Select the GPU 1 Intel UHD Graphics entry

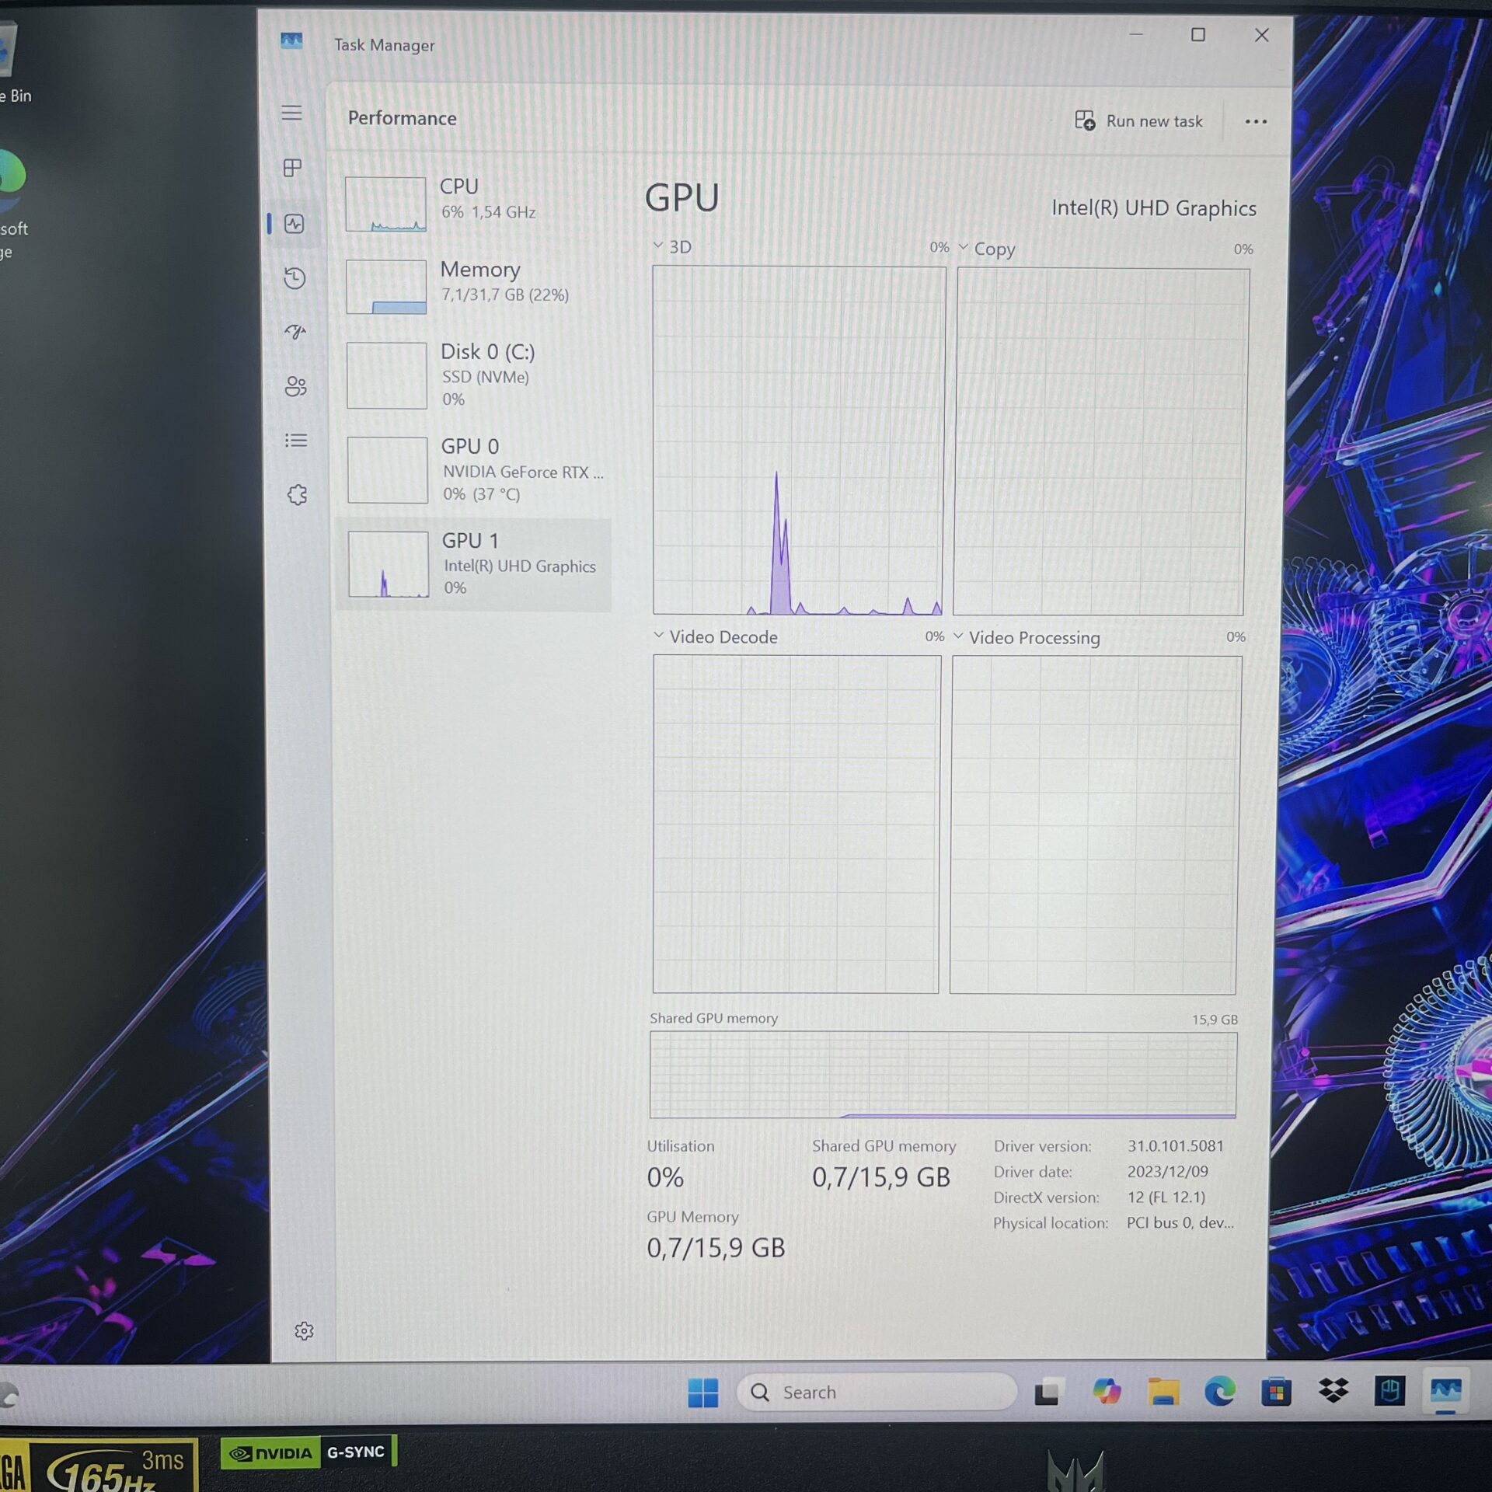[x=474, y=565]
